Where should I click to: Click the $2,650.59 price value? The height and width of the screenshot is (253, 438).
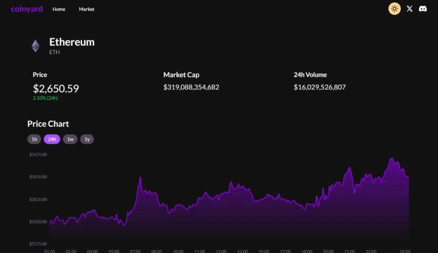56,89
